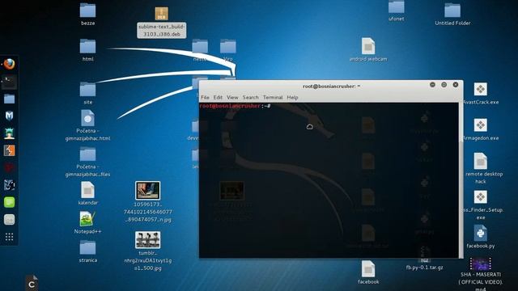Select the C source file icon

click(x=32, y=283)
